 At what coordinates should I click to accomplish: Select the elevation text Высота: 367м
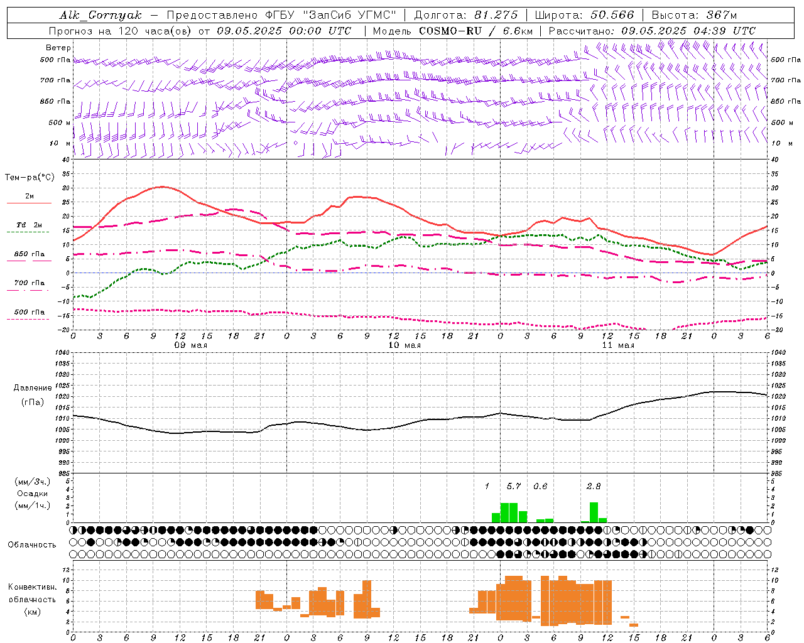coord(694,15)
